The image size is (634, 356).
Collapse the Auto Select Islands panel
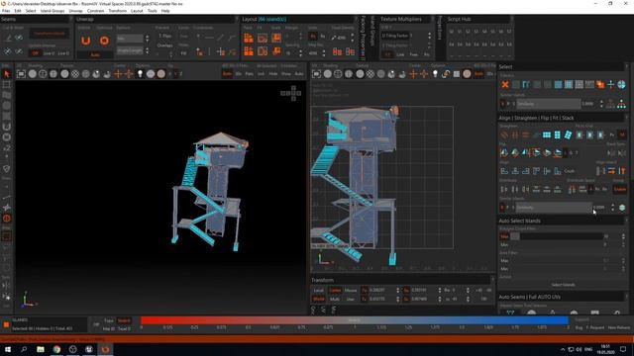coord(627,221)
